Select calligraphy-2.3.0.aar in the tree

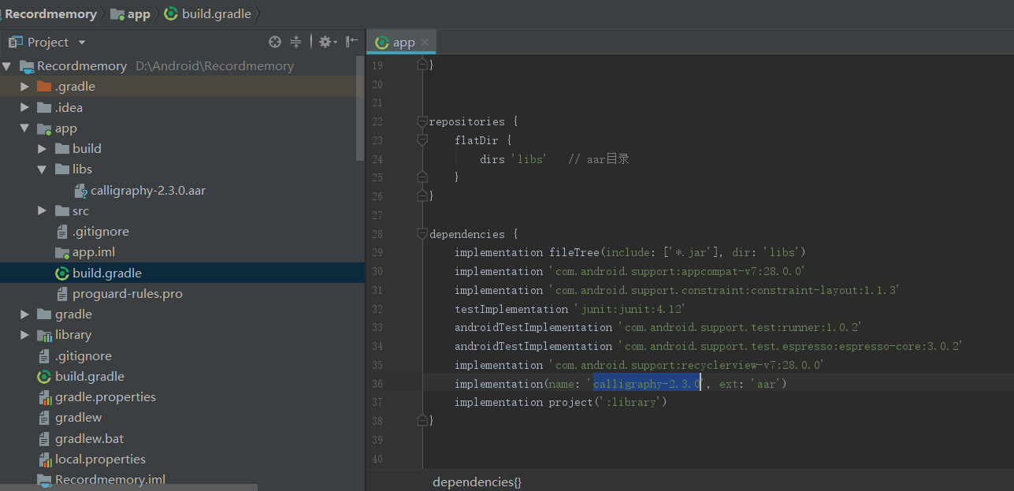click(148, 191)
